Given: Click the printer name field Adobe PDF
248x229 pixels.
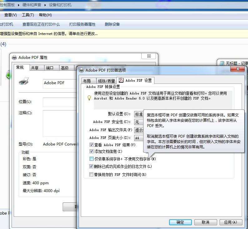Looking at the screenshot, I should tap(60, 84).
